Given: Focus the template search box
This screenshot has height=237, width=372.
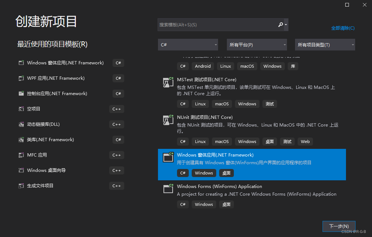Looking at the screenshot, I should coord(218,25).
